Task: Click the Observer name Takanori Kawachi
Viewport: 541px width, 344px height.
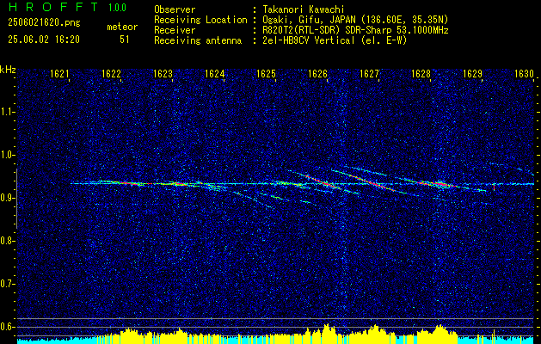Action: [x=304, y=9]
